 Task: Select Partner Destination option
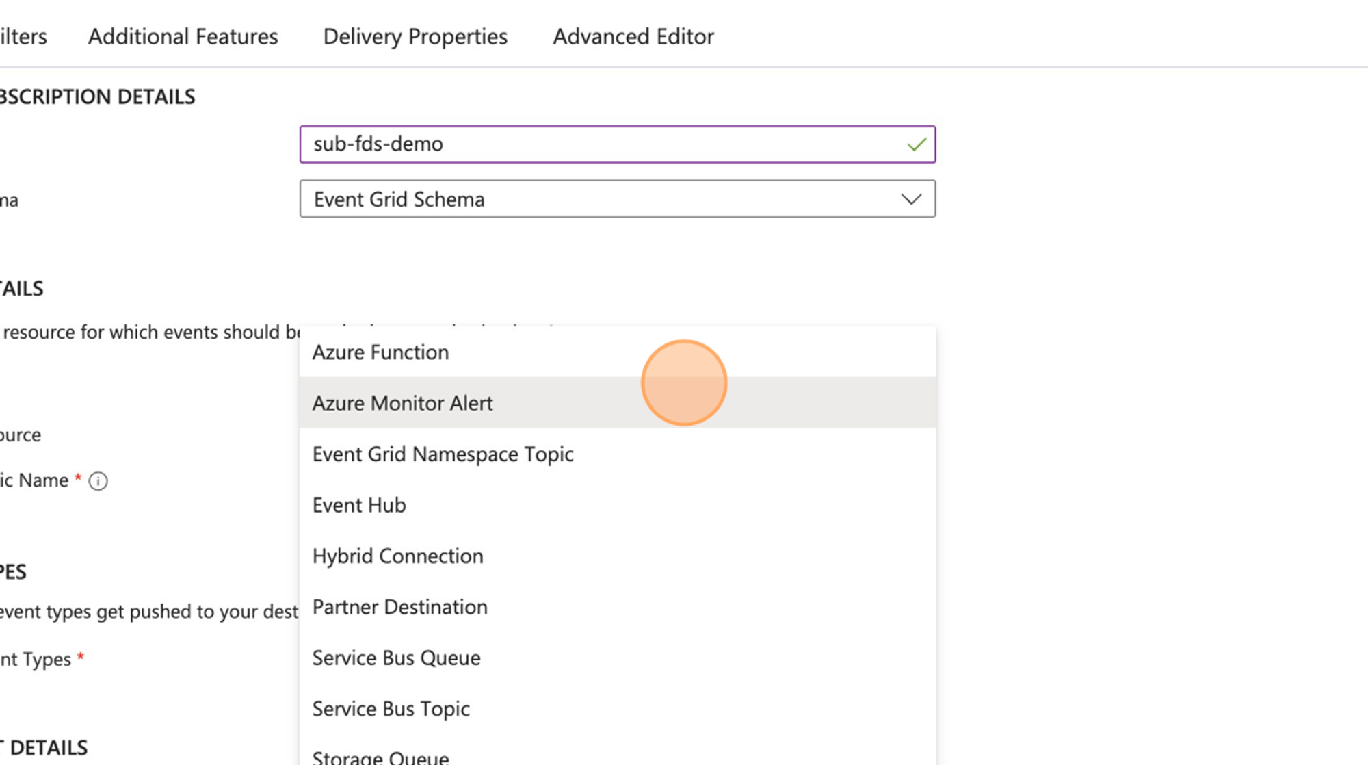(617, 607)
